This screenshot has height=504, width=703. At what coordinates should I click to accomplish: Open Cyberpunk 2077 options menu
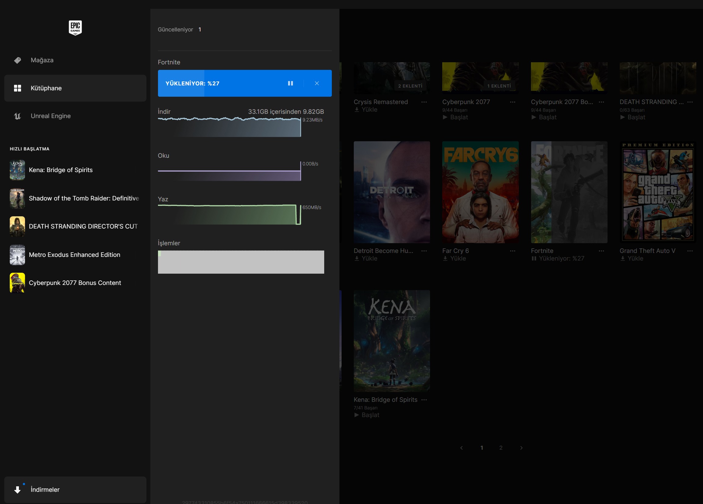pyautogui.click(x=513, y=102)
